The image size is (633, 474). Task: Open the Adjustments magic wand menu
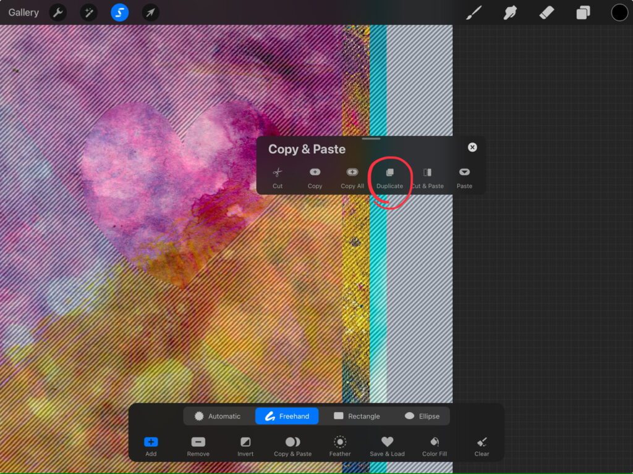click(89, 12)
